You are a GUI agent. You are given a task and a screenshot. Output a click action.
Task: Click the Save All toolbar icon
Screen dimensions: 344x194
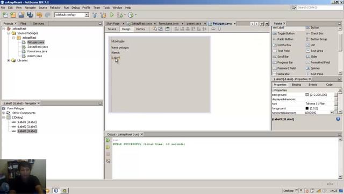pyautogui.click(x=30, y=15)
